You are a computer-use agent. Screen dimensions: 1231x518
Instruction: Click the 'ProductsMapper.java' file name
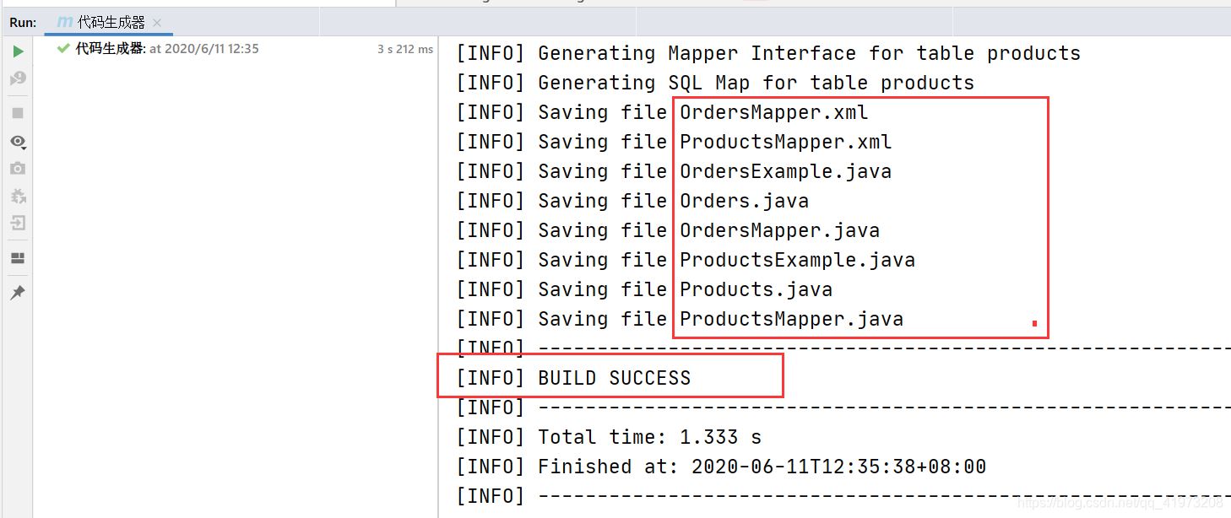click(792, 319)
